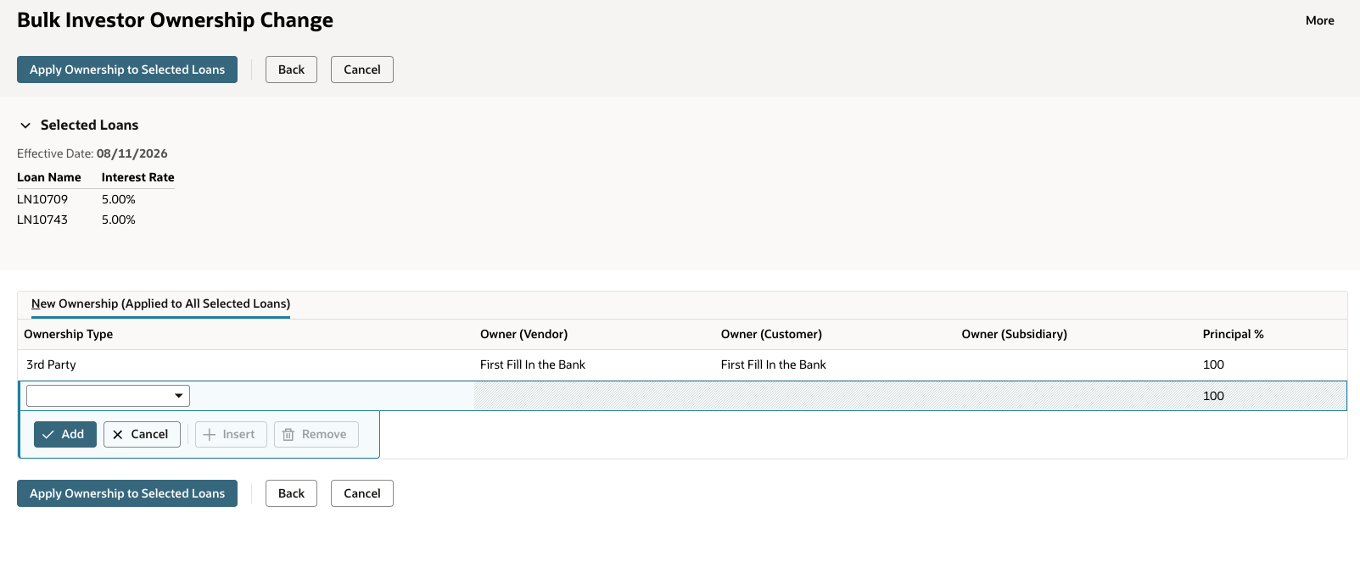Screen dimensions: 1360x562
Task: Click the Owner (Vendor) First Fill In the Bank cell
Action: pyautogui.click(x=533, y=364)
